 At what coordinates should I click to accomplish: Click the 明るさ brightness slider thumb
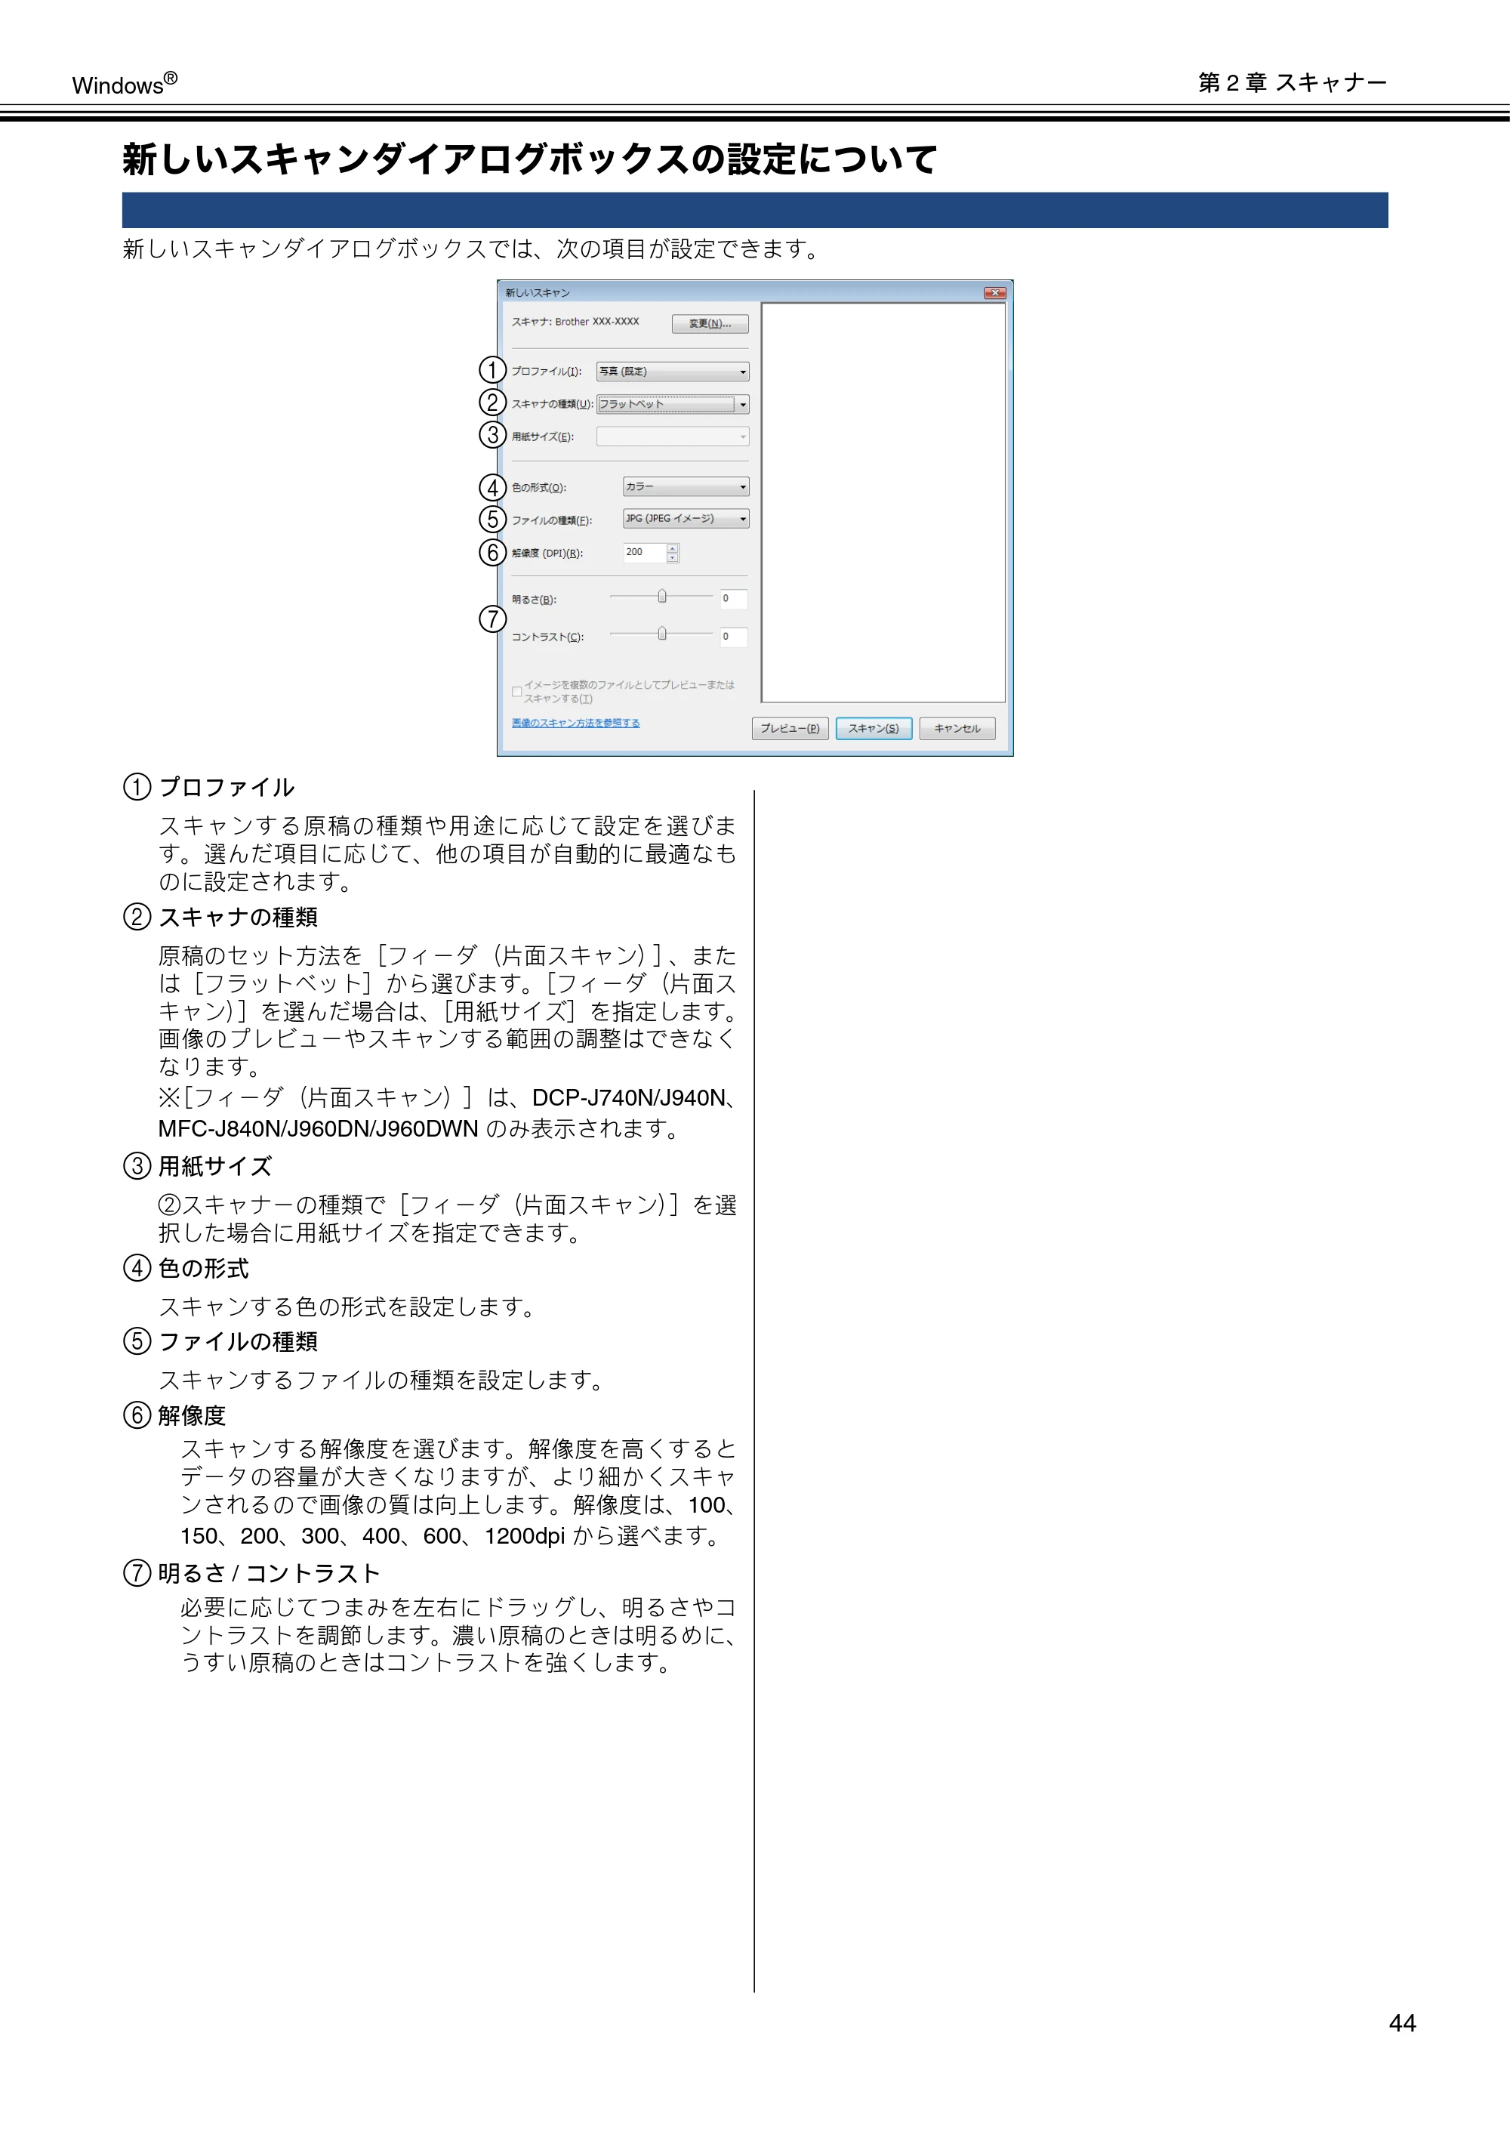tap(662, 596)
